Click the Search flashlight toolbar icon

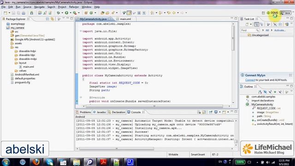pos(113,13)
